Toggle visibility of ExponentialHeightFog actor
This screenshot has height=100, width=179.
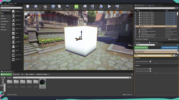(135, 28)
